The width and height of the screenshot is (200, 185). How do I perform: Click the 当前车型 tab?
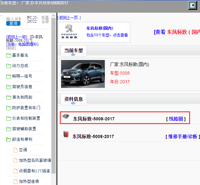73,51
